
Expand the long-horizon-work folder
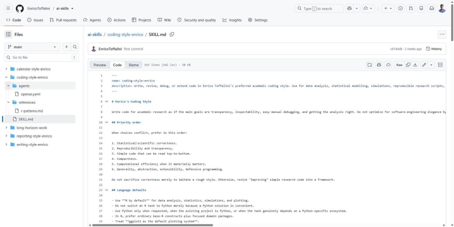(x=6, y=128)
